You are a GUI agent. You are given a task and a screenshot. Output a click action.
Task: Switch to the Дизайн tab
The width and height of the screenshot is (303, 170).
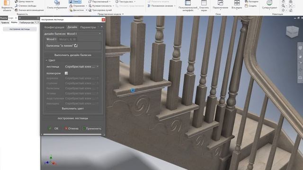[x=72, y=27]
